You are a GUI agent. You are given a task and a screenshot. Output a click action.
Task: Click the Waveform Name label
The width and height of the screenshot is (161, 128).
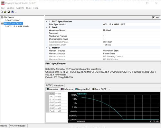tap(57, 30)
